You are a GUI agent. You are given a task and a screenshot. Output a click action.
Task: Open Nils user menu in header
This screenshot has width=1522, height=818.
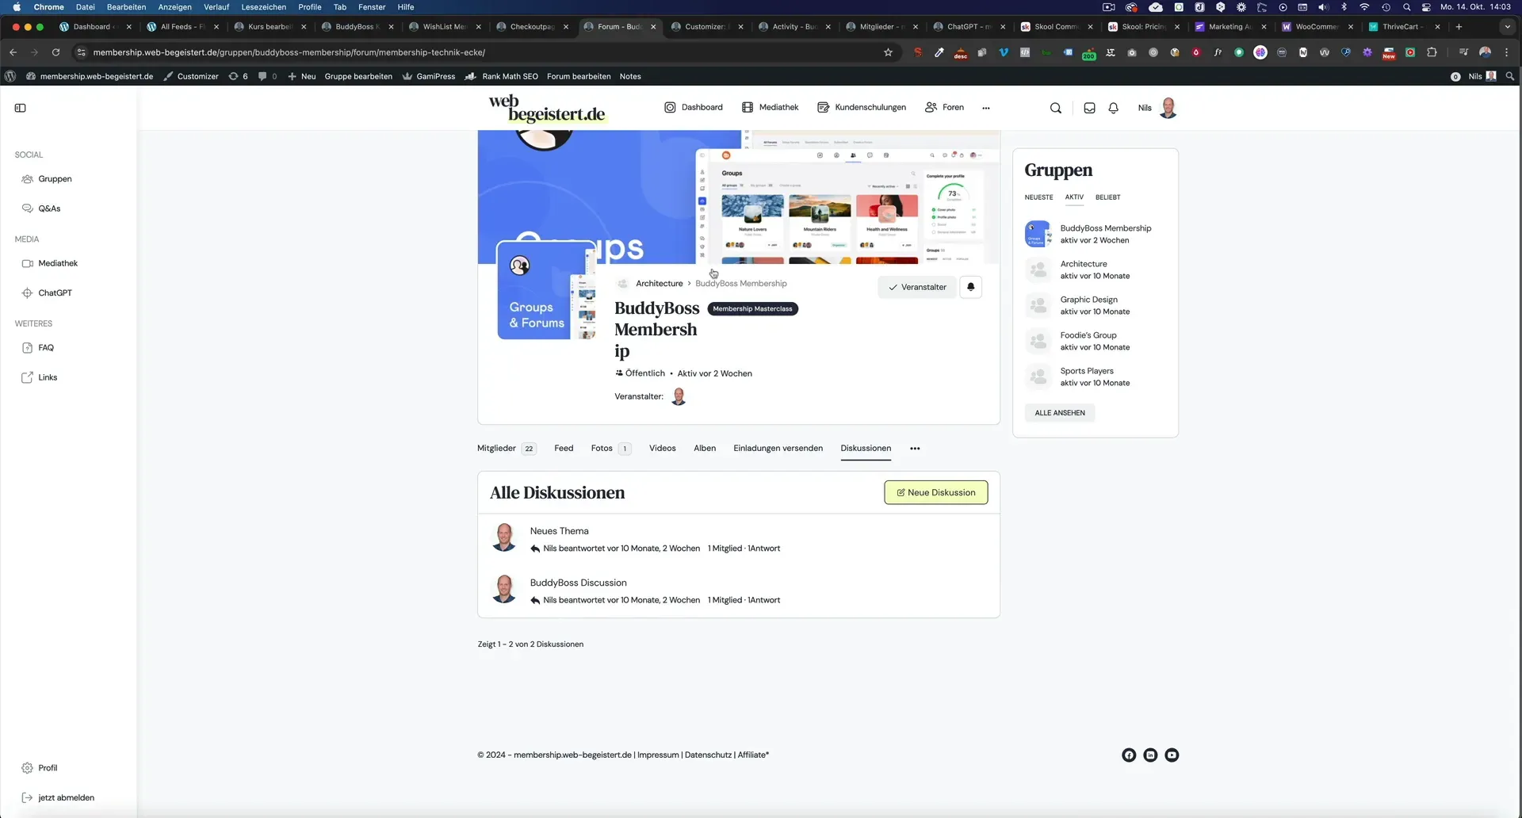(x=1144, y=108)
